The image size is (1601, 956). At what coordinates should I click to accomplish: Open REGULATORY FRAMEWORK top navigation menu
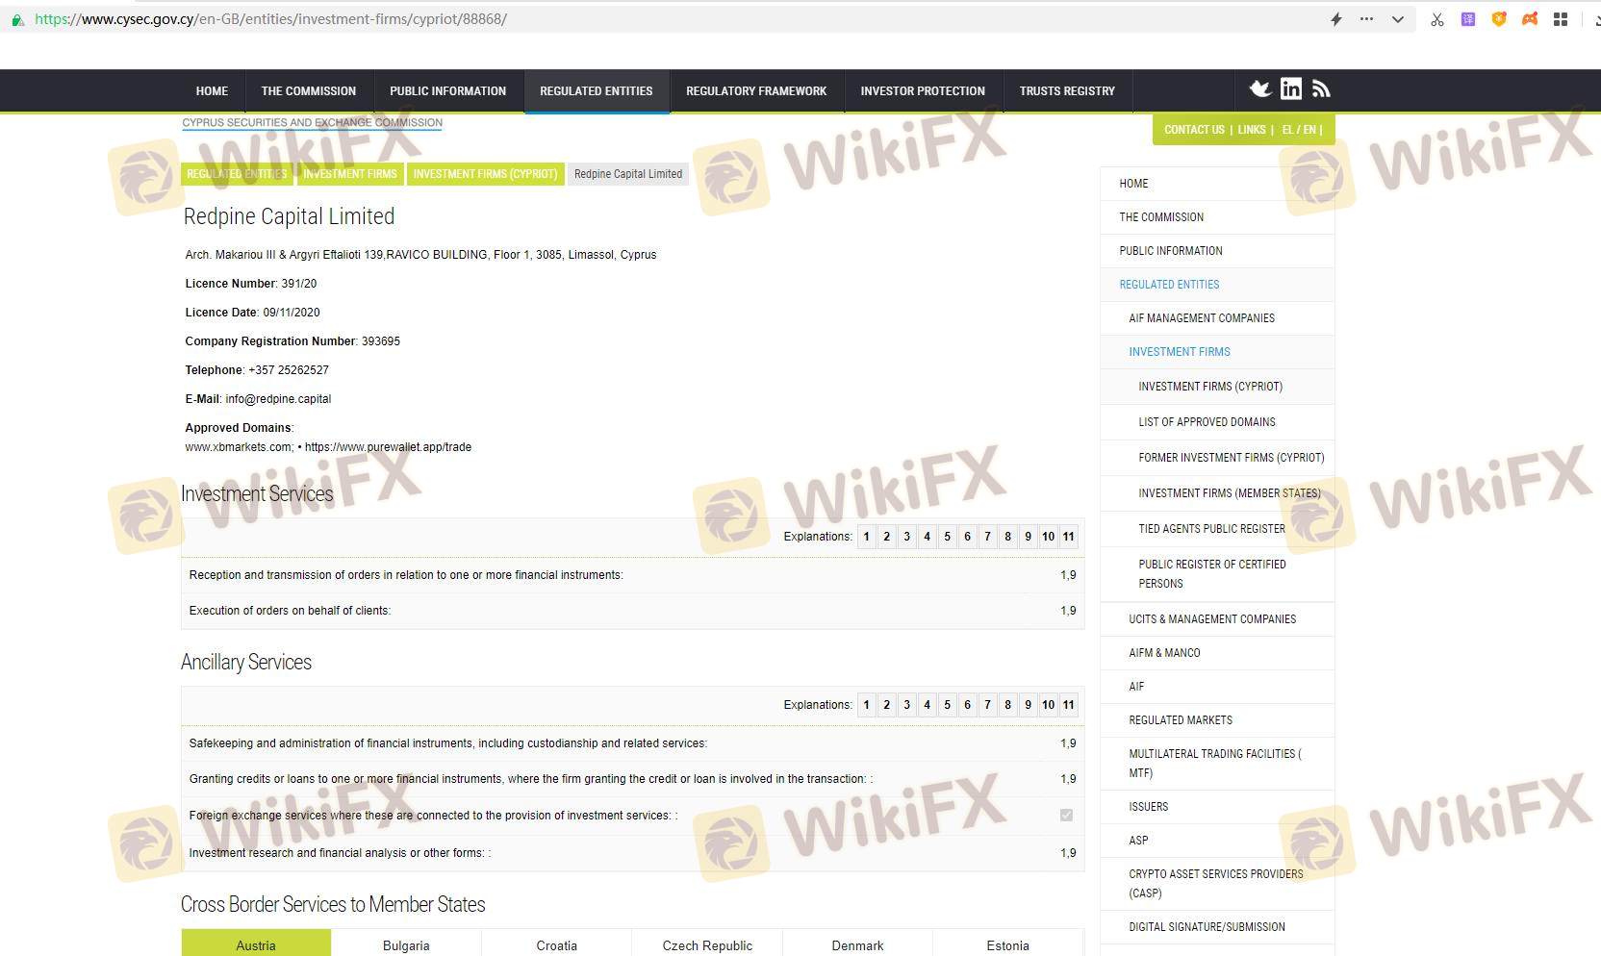[756, 91]
